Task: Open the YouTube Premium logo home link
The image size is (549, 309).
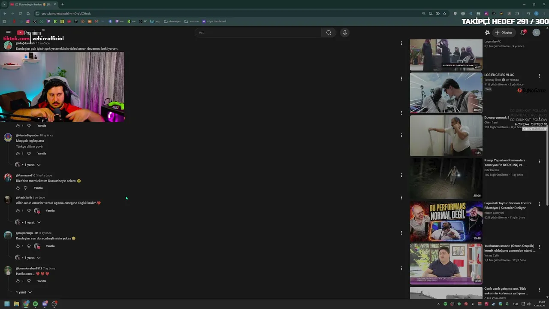Action: click(29, 33)
